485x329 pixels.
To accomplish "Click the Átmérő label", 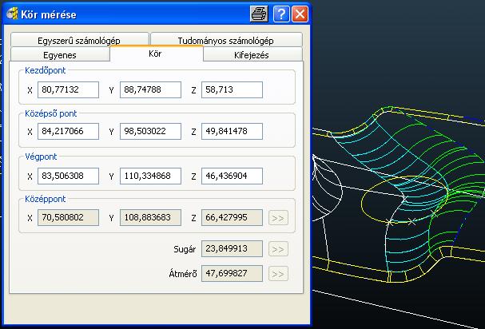I will click(183, 274).
